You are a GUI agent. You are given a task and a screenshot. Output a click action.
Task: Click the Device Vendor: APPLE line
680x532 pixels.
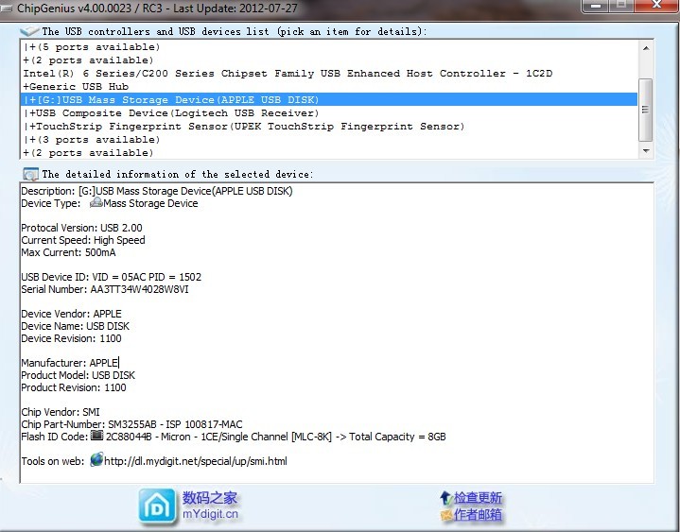72,314
